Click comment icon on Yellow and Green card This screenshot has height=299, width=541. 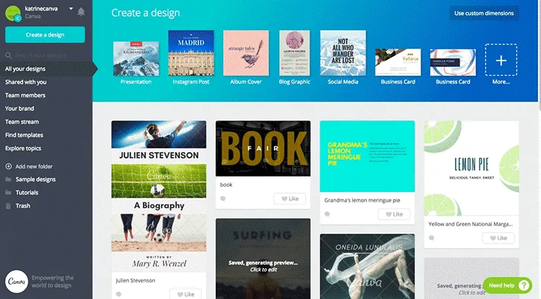(x=431, y=238)
